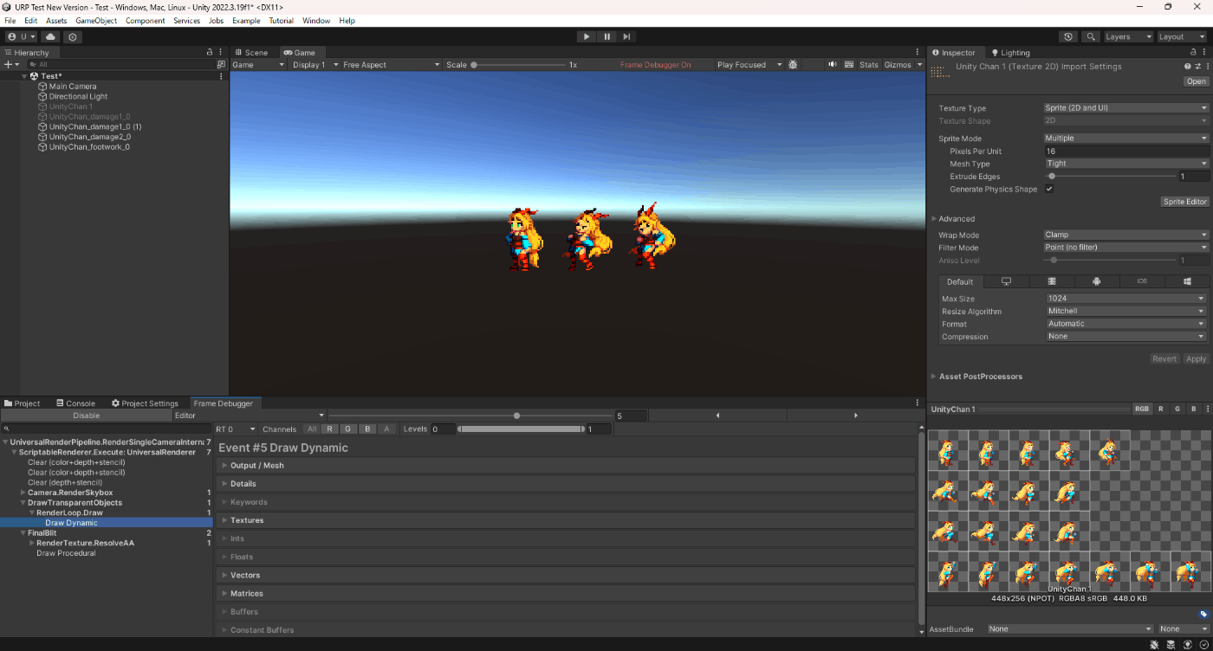1213x651 pixels.
Task: Click the Frame Debugger Disable button
Action: (x=86, y=416)
